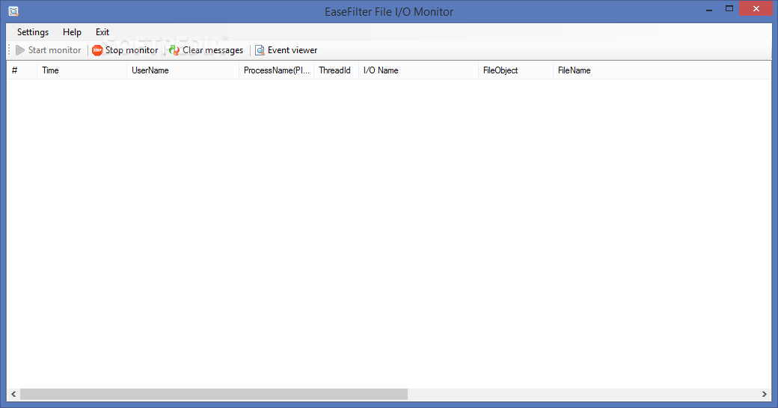This screenshot has height=408, width=778.
Task: Click the horizontal scrollbar left arrow
Action: 13,394
